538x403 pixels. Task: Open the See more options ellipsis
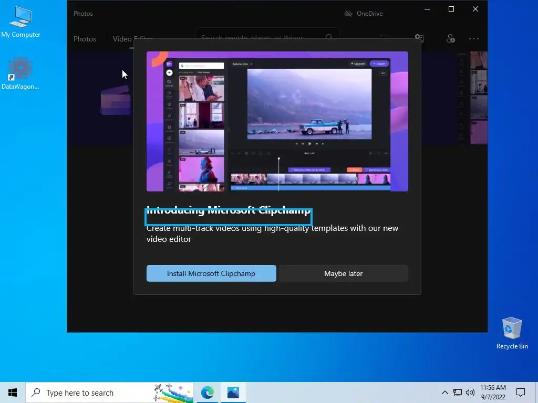473,39
